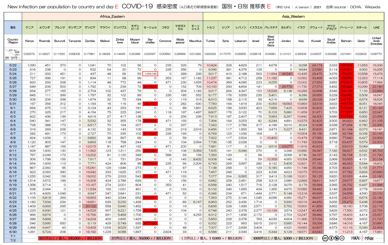Screen dimensions: 388x245
Task: Click the red 100,000+ / BILLION legend swatch
Action: click(70, 238)
